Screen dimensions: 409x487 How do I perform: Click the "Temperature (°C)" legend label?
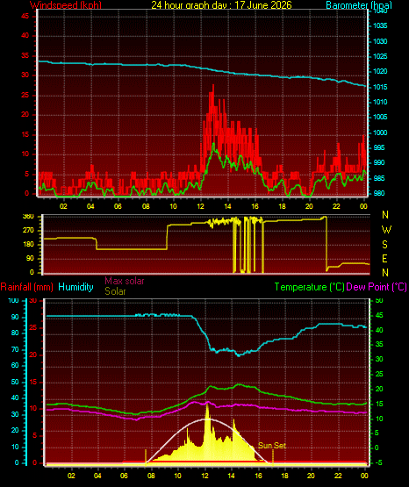coord(309,287)
